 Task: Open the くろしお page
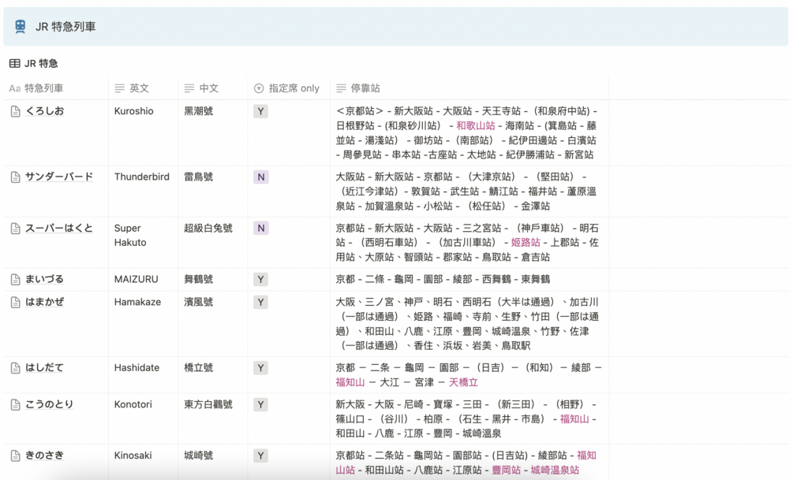click(x=44, y=111)
